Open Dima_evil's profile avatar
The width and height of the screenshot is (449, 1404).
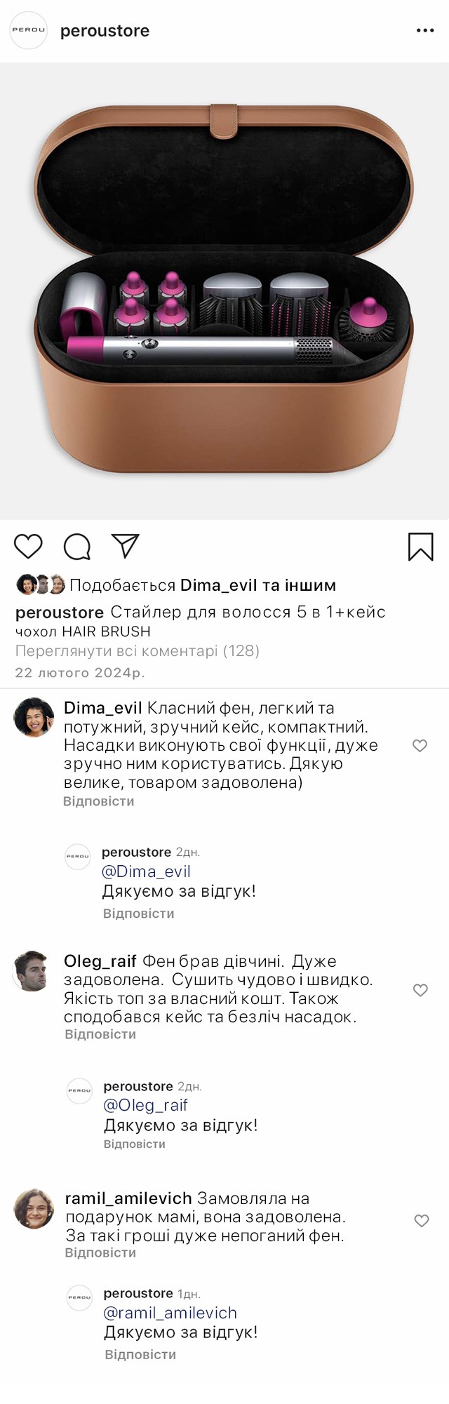(34, 717)
